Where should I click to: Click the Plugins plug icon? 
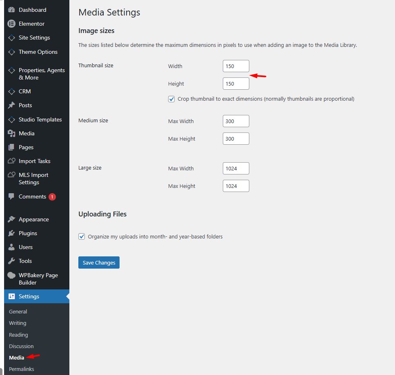point(11,233)
